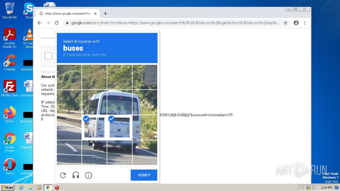The image size is (340, 191).
Task: Open the Chrome profile avatar
Action: pos(296,23)
